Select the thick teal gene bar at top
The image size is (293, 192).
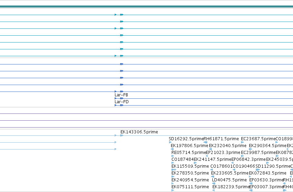click(x=147, y=7)
